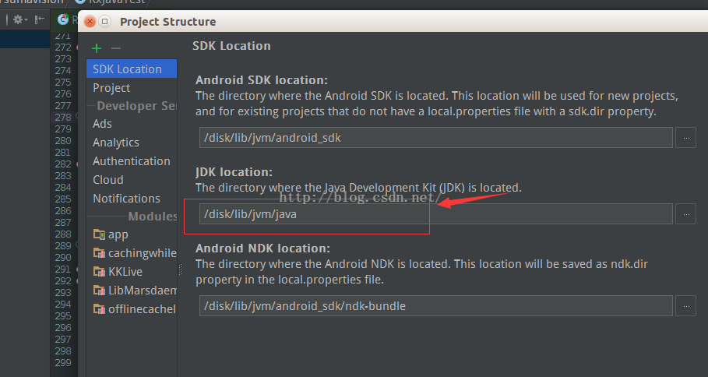Viewport: 708px width, 377px height.
Task: Click the cachingwhile module icon
Action: click(x=99, y=252)
